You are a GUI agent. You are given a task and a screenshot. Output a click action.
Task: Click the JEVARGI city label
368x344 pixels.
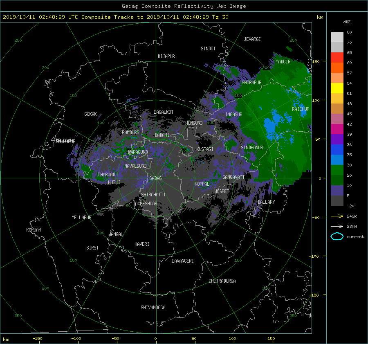252,39
